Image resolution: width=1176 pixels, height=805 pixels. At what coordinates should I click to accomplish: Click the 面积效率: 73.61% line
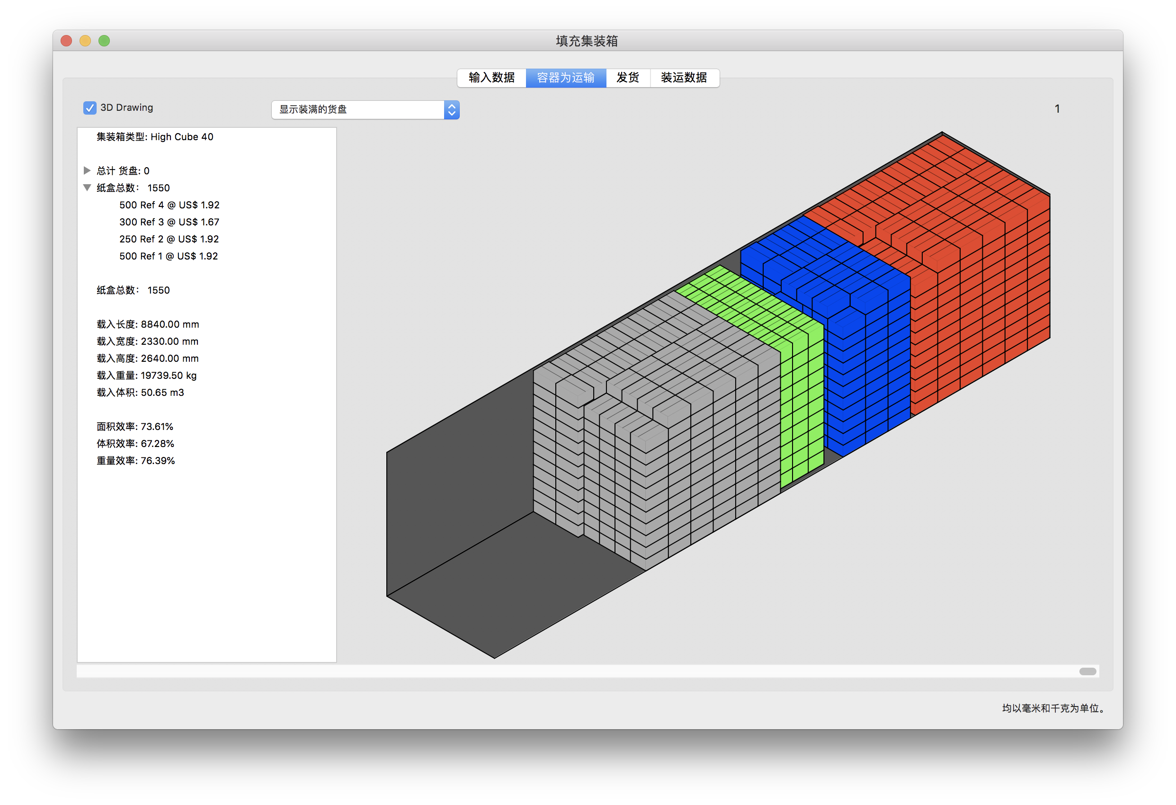pos(134,426)
